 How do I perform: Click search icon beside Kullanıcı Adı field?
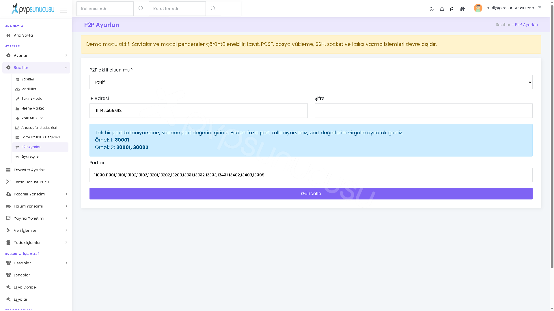click(141, 9)
